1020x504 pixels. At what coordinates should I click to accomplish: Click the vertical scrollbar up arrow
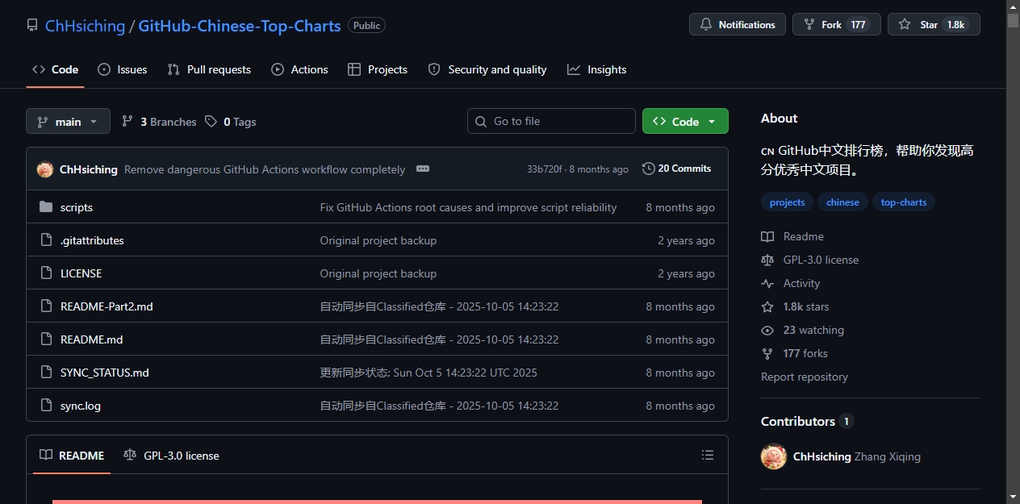pyautogui.click(x=1013, y=6)
